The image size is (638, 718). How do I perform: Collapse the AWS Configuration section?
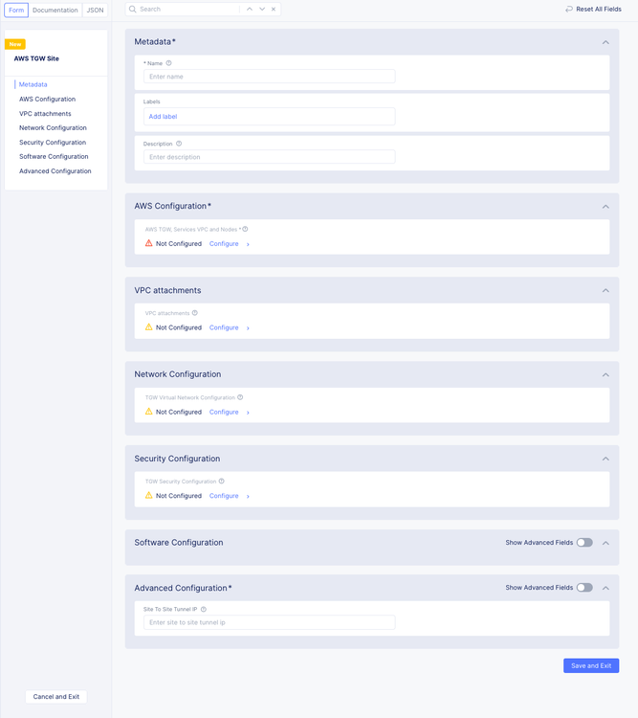pos(605,206)
